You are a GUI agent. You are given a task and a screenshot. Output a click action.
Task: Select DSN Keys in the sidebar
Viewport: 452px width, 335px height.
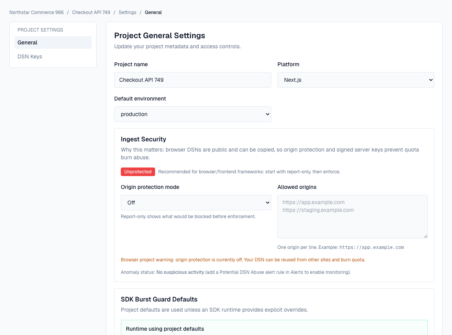(x=30, y=56)
